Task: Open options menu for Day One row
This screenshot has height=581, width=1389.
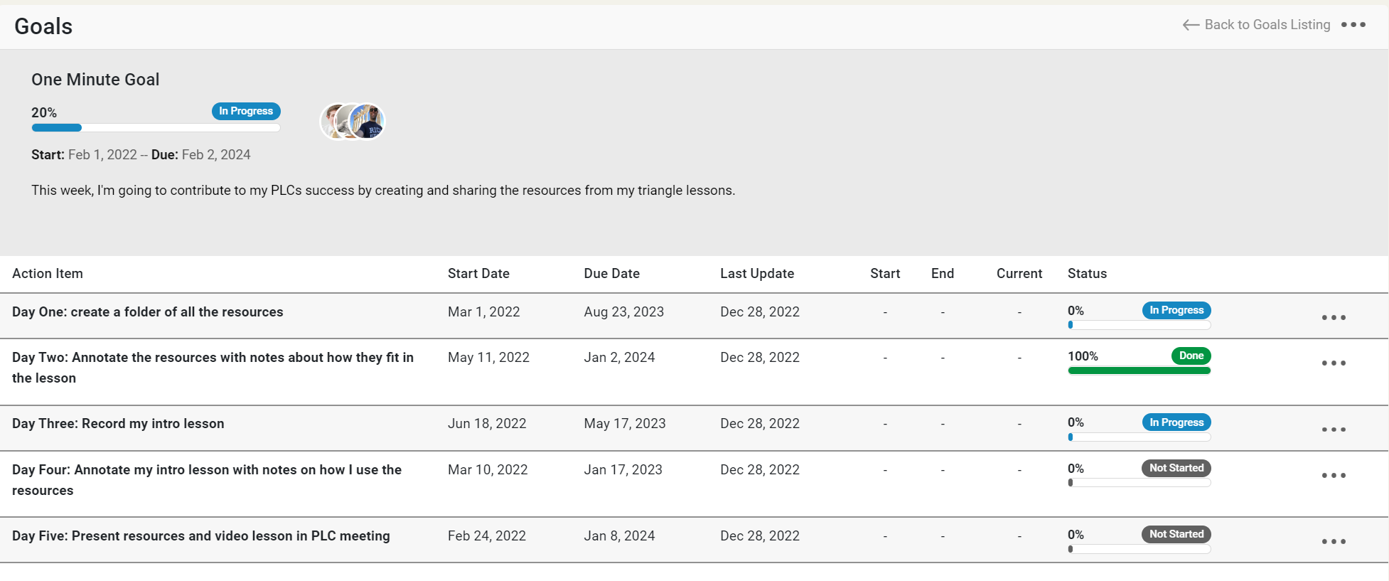Action: [x=1334, y=317]
